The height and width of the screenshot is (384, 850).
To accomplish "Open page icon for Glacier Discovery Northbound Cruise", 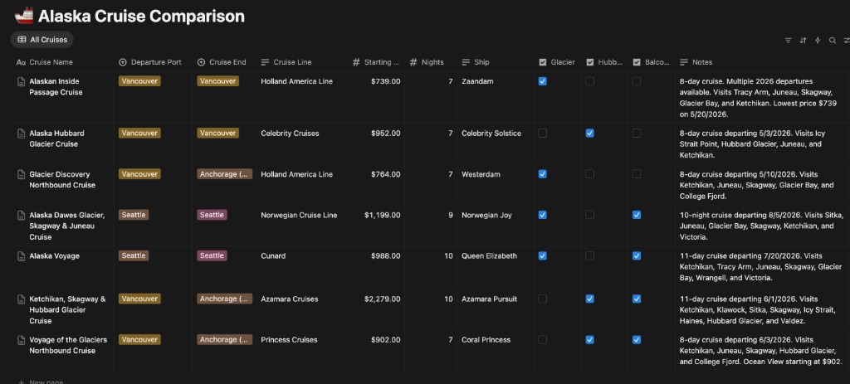I will [x=21, y=174].
